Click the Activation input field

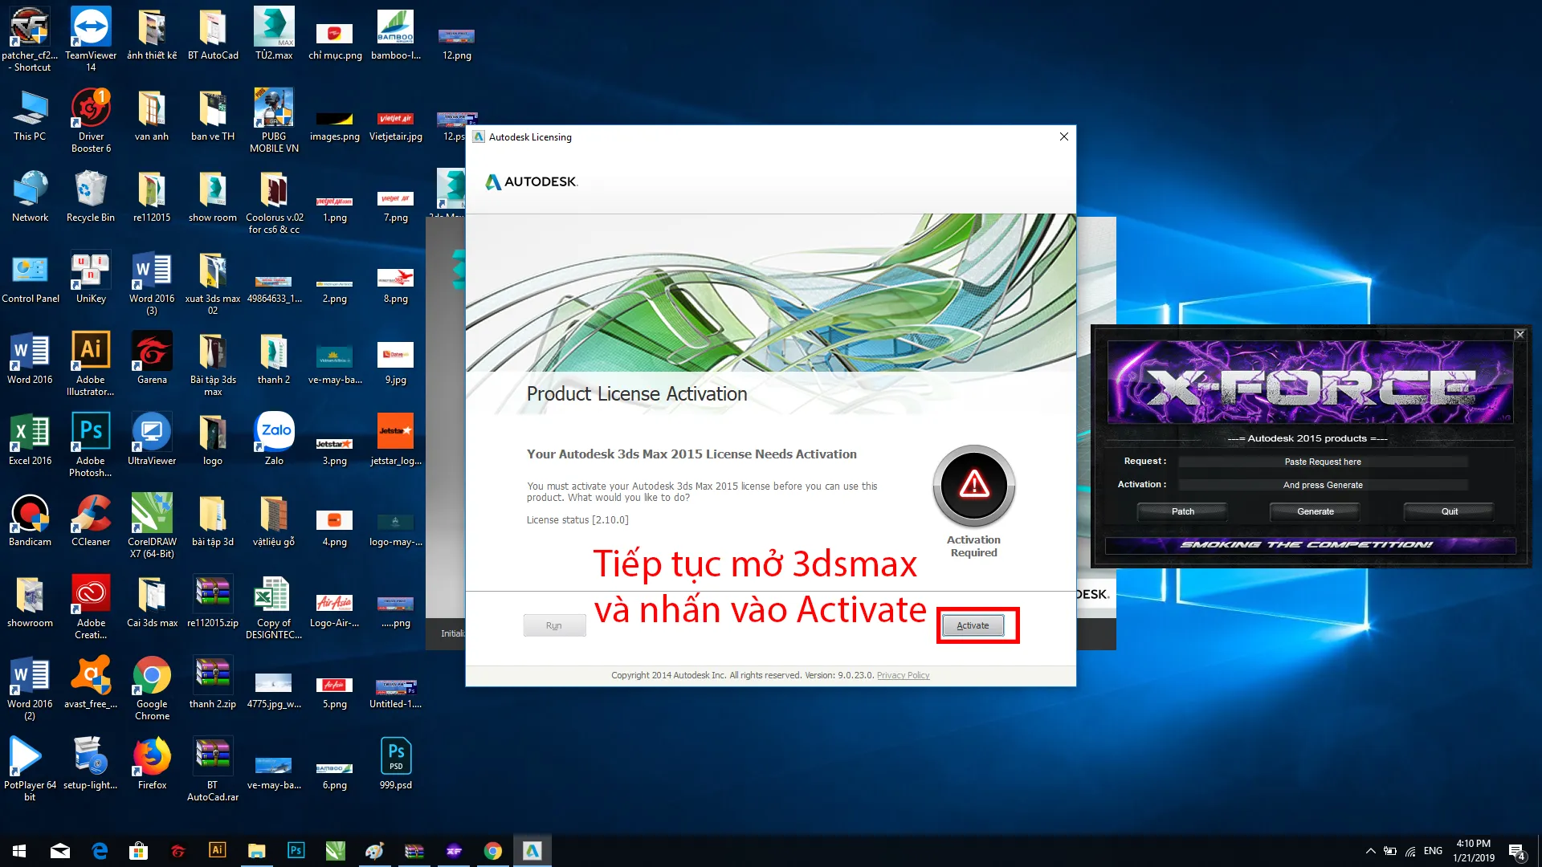coord(1322,485)
